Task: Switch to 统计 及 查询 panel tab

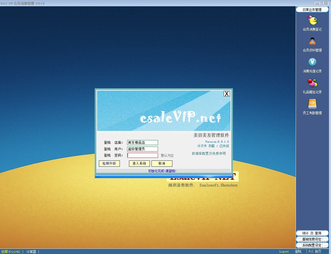Action: coord(312,233)
